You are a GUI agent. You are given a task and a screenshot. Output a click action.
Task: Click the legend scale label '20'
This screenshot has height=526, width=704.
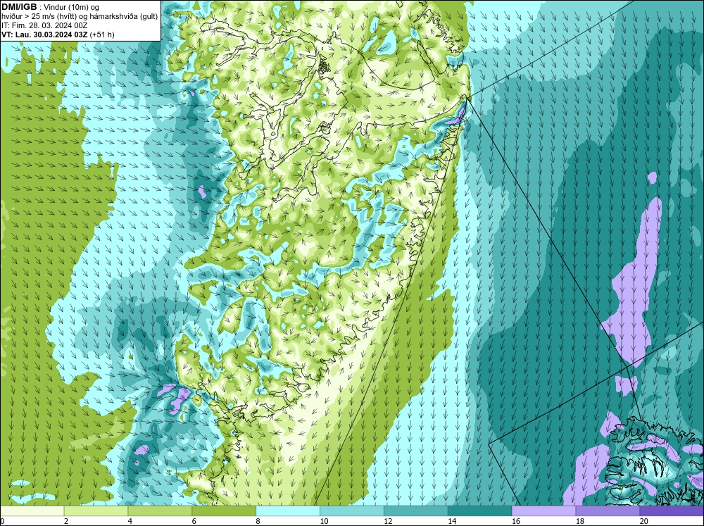(x=644, y=521)
